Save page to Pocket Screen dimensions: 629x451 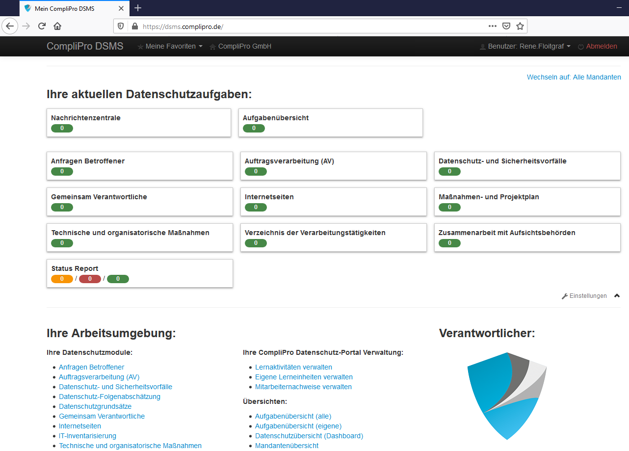tap(506, 26)
